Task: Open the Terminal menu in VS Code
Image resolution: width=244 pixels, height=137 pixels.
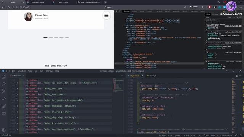Action: tap(49, 71)
